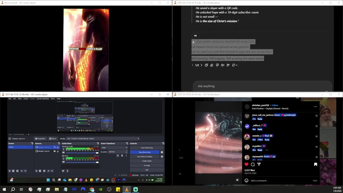Select the Scene item in the Scenes list
The width and height of the screenshot is (343, 193).
21,147
